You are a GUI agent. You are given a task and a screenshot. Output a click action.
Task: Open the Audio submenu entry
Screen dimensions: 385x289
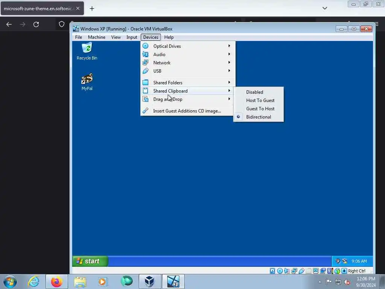(x=188, y=54)
